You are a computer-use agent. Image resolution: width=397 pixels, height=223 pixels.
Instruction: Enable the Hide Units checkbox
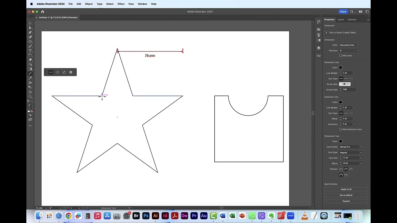(341, 55)
